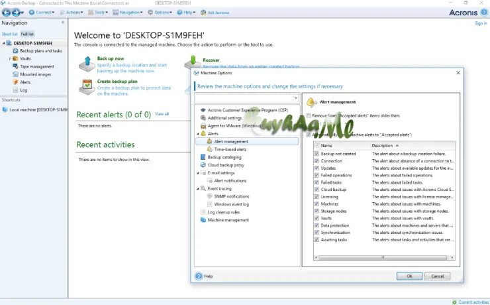
Task: Click the Cloud backup proxy icon
Action: (x=203, y=165)
